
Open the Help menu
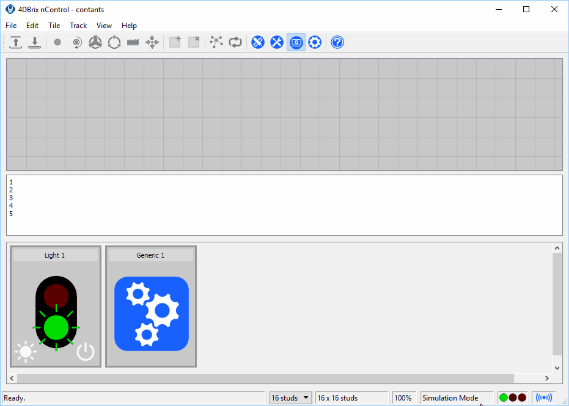tap(129, 26)
